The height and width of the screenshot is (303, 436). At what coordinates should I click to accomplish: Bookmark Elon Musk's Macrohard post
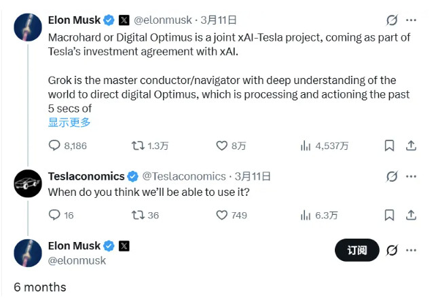[x=389, y=145]
